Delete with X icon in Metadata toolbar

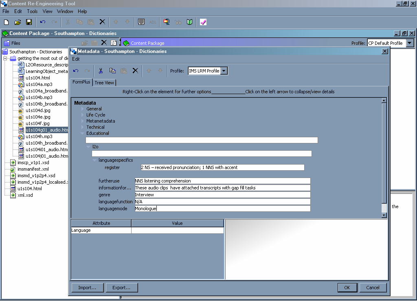pos(135,71)
